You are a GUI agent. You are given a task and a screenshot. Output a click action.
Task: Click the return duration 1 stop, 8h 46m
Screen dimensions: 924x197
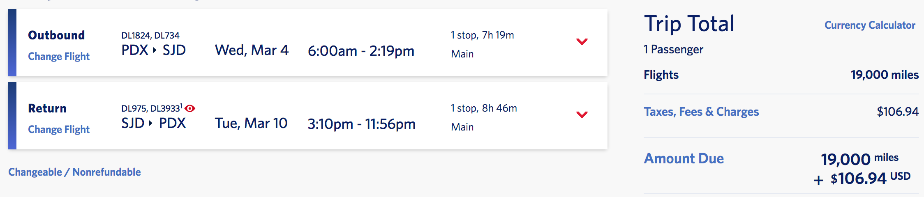point(484,108)
